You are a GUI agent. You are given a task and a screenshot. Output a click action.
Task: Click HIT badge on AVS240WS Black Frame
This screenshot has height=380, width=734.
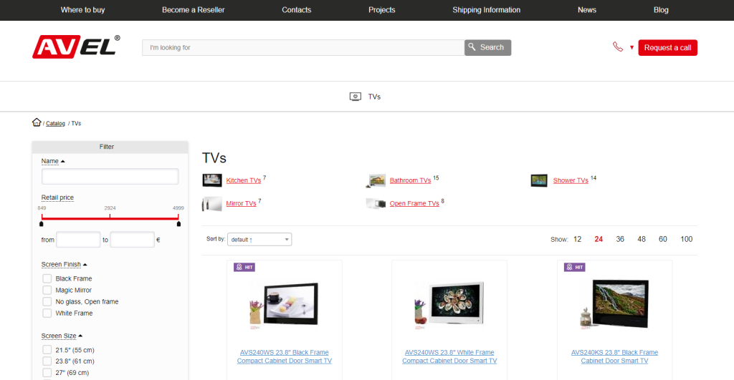(244, 268)
